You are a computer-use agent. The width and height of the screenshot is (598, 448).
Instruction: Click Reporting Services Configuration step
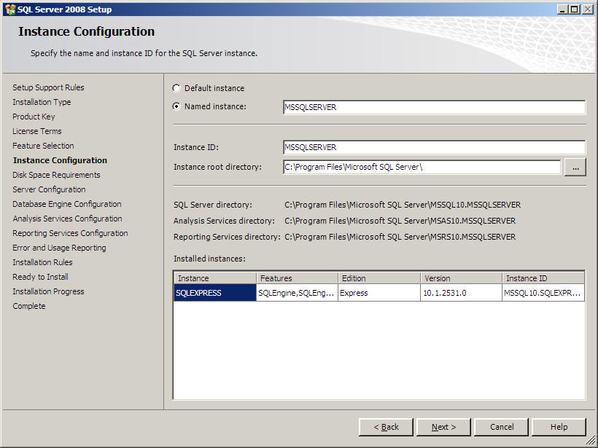coord(70,233)
